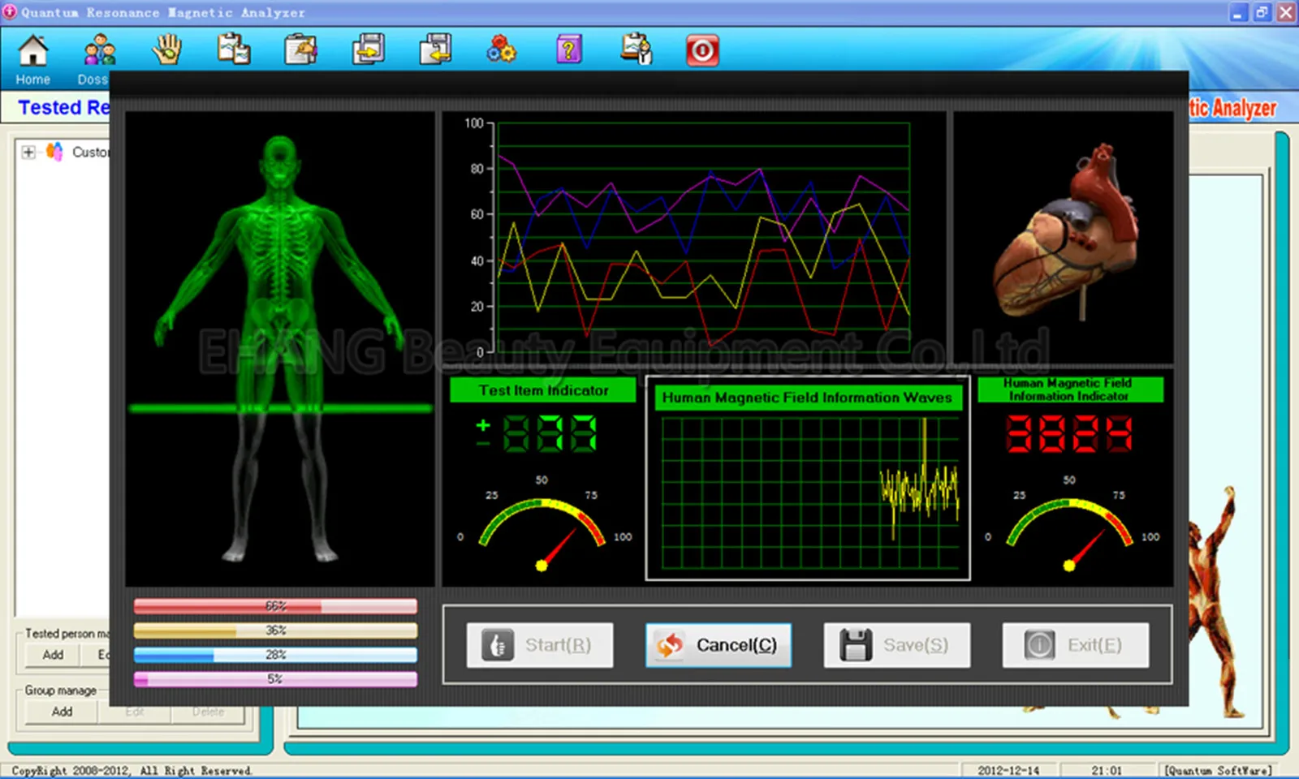Click the Exit(E) button
This screenshot has height=779, width=1299.
point(1075,645)
